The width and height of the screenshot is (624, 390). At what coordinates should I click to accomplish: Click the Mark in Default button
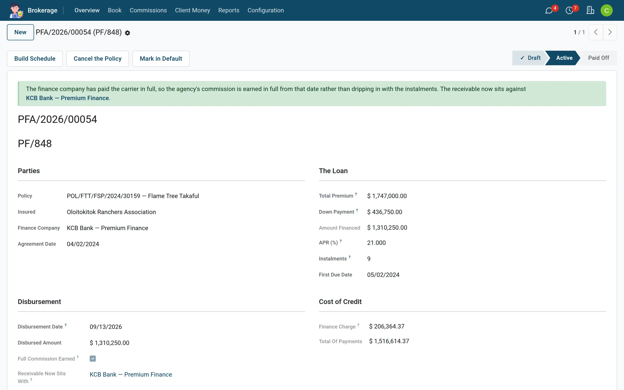[161, 58]
